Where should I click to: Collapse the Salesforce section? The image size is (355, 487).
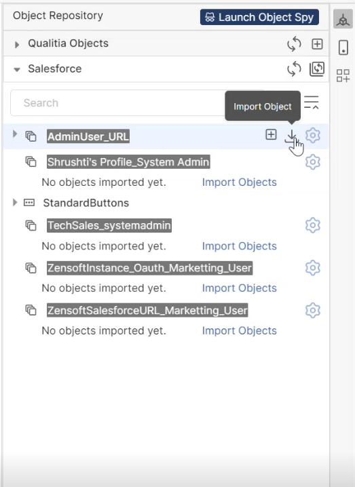[17, 69]
